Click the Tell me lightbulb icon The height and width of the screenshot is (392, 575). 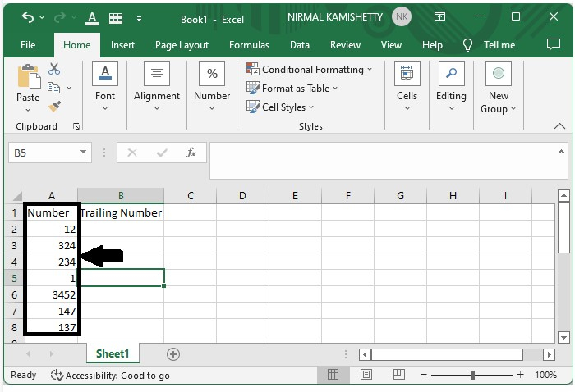pyautogui.click(x=468, y=45)
